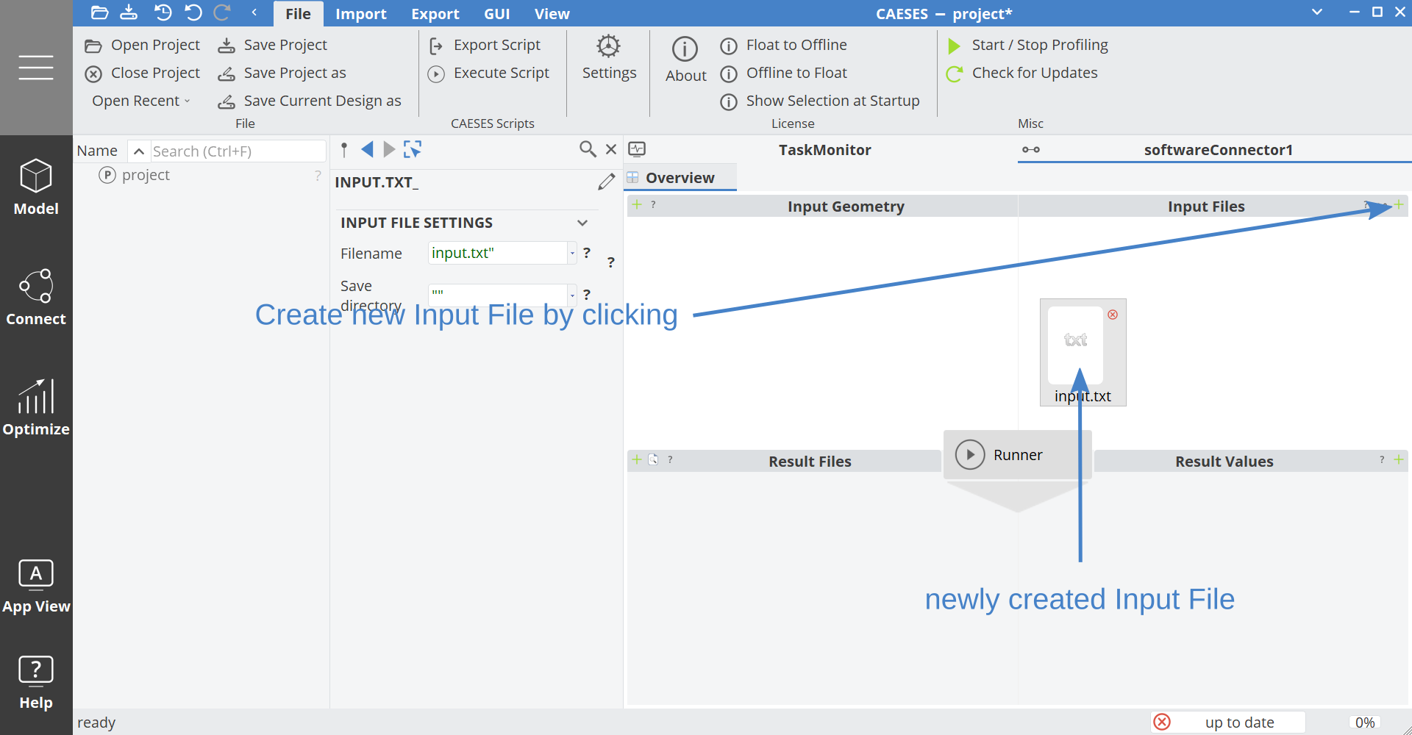Viewport: 1412px width, 735px height.
Task: Add a result value with the plus icon
Action: click(x=1399, y=459)
